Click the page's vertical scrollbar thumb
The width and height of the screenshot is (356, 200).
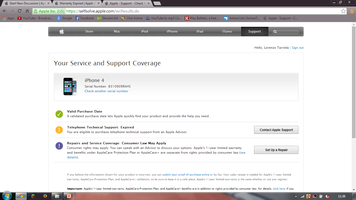[x=354, y=82]
